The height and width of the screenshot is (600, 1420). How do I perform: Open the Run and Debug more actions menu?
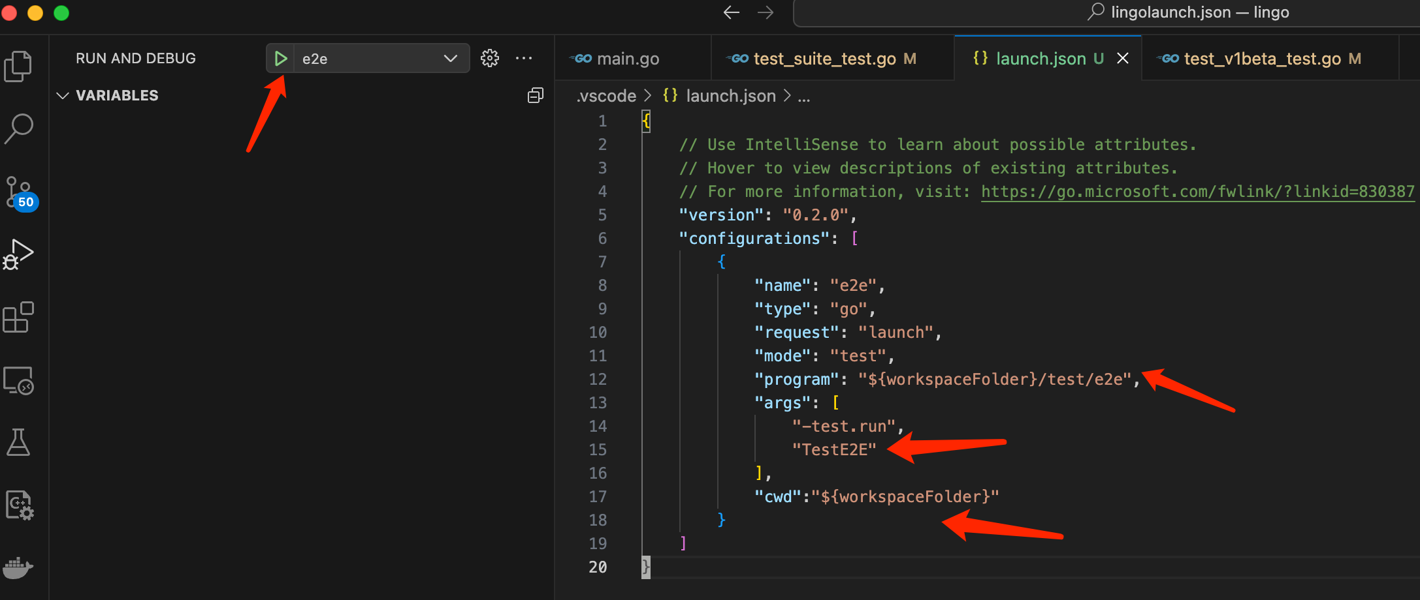[524, 58]
